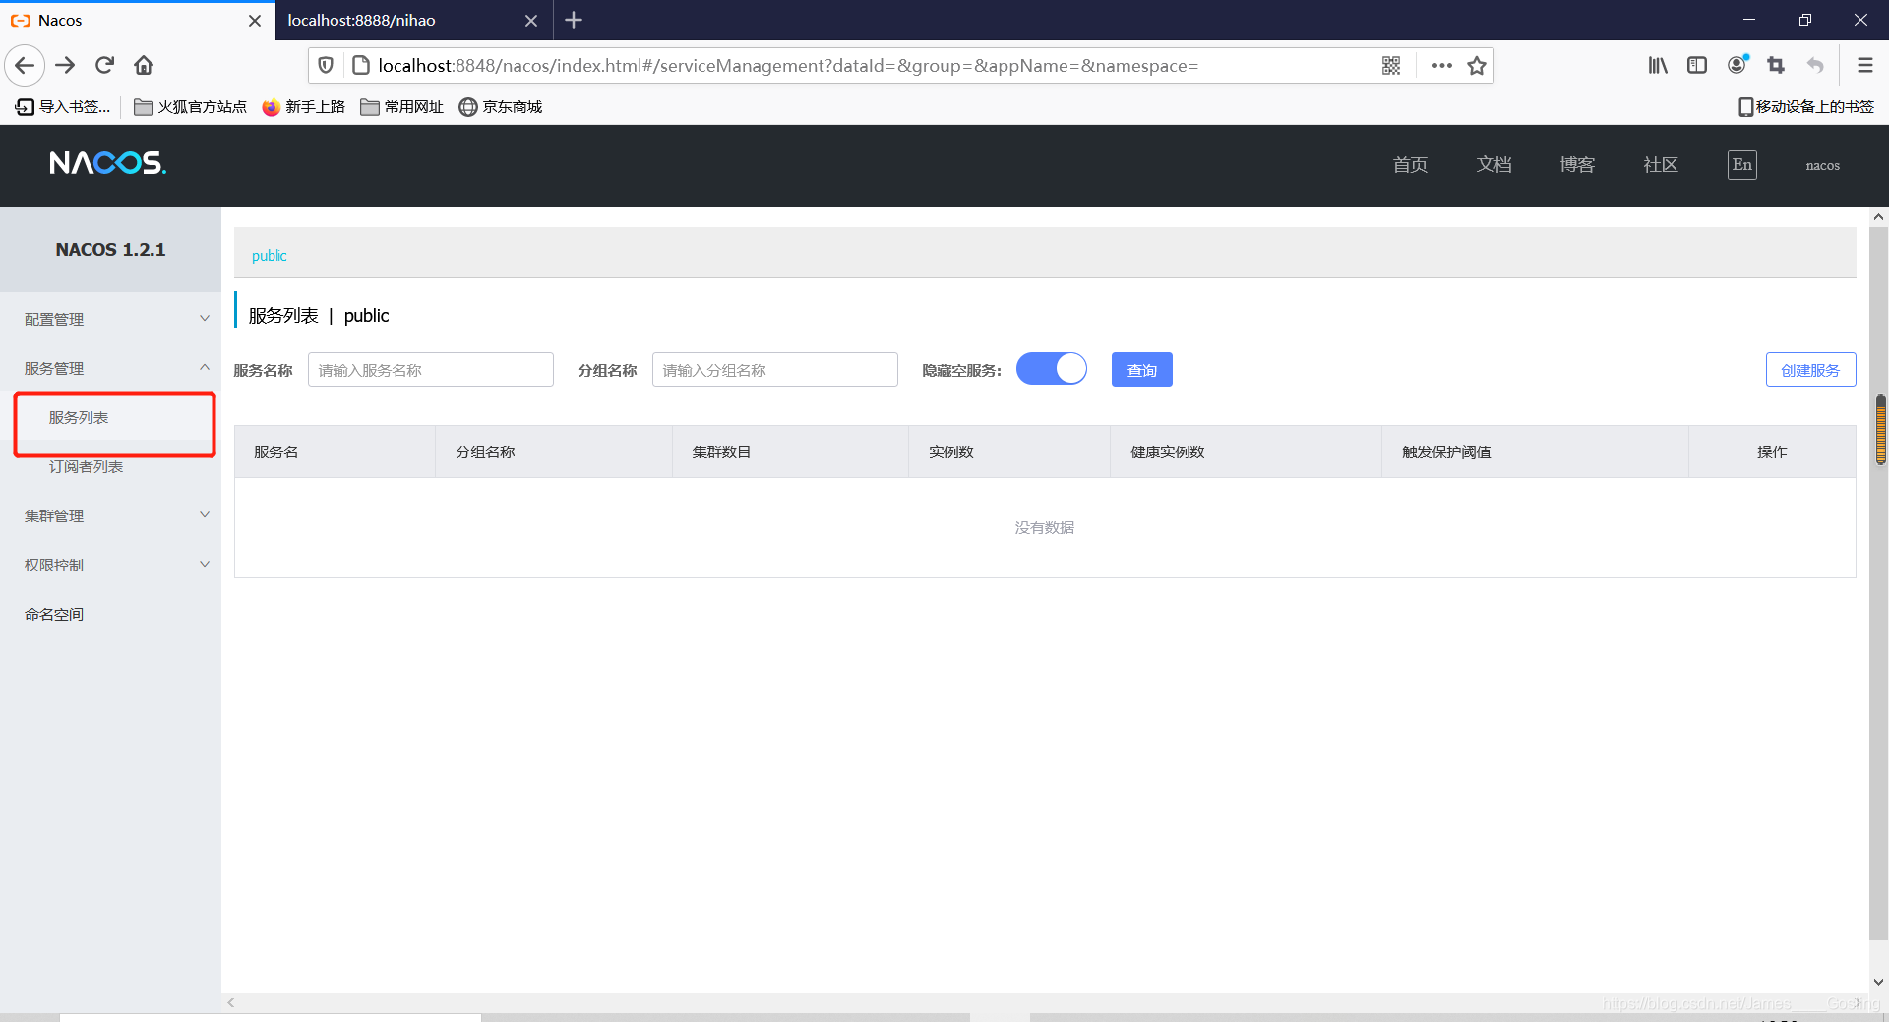Close the Nacos tab

pos(255,20)
